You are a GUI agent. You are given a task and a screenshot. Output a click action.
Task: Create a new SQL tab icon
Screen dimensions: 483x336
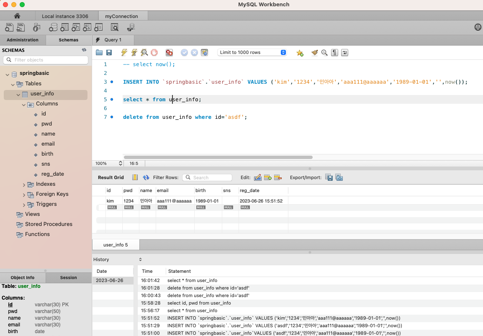(x=9, y=28)
